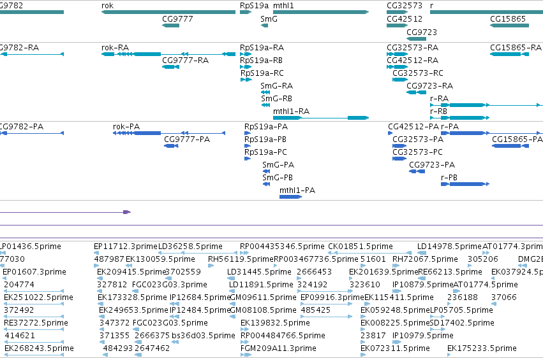Click the GM08108.5prime EST label
This screenshot has width=543, height=358.
(263, 311)
